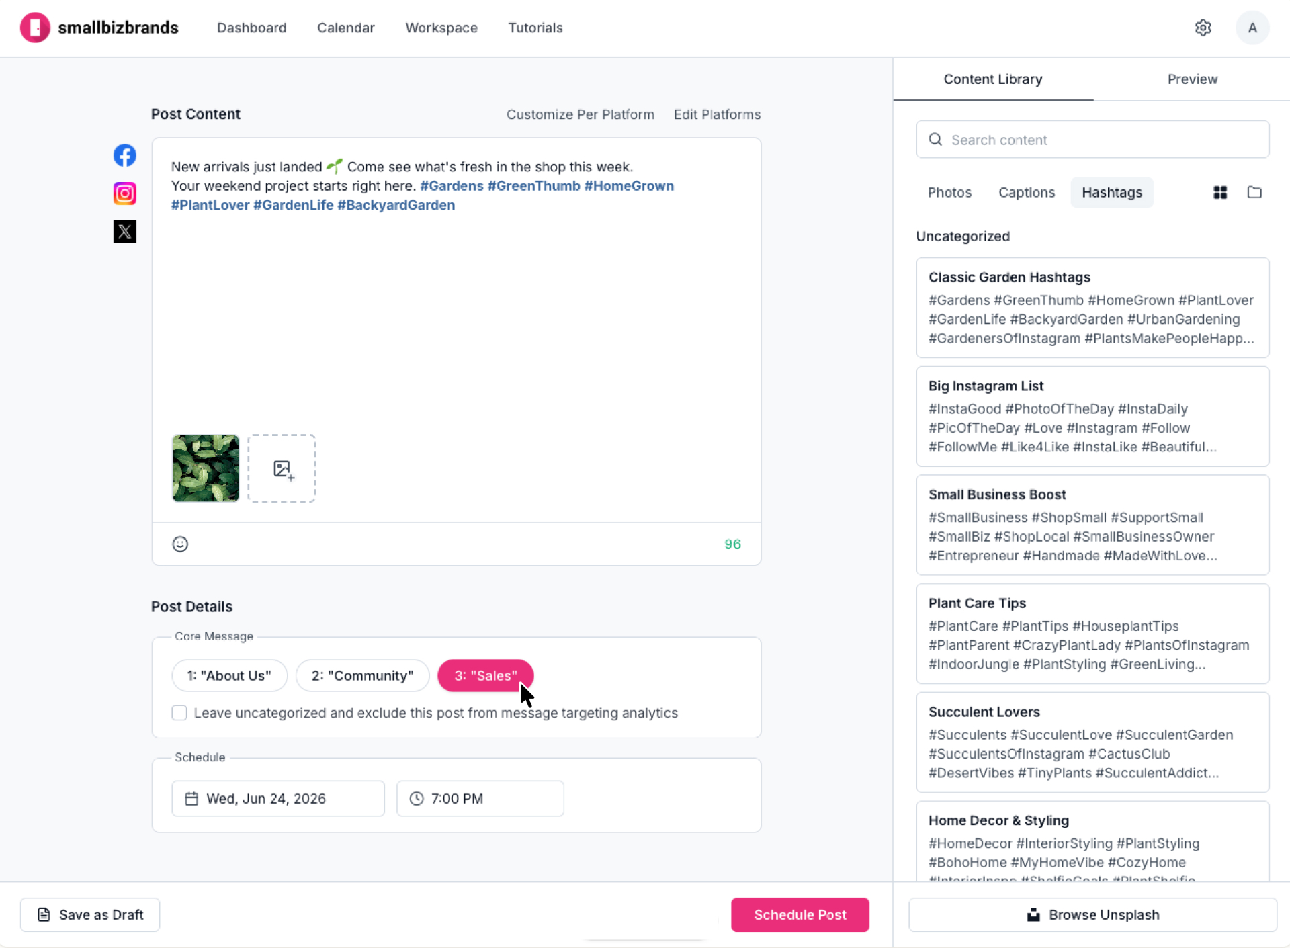The width and height of the screenshot is (1290, 948).
Task: Click the calendar icon in date field
Action: point(191,798)
